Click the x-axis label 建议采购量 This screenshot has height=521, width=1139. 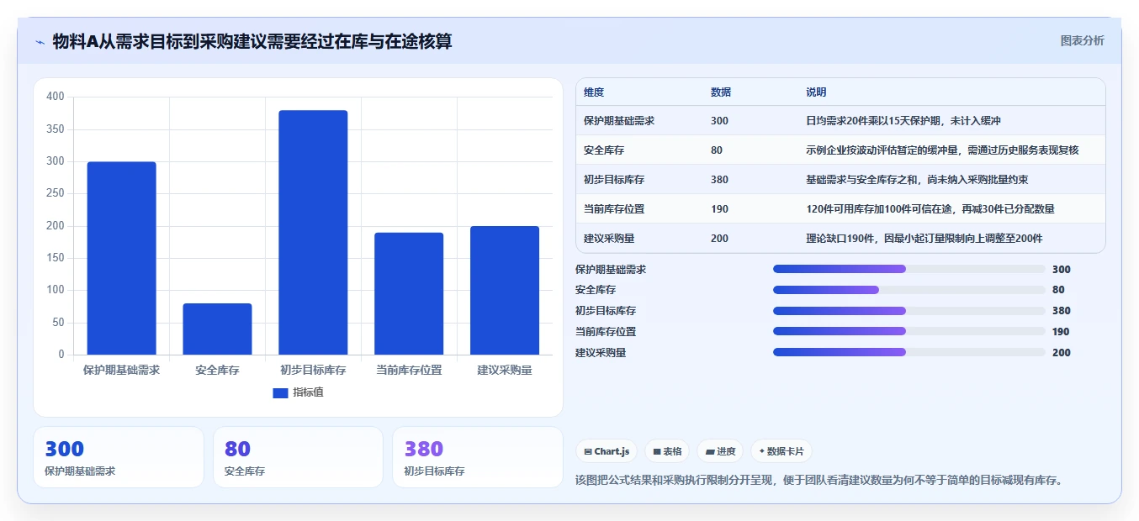[505, 370]
